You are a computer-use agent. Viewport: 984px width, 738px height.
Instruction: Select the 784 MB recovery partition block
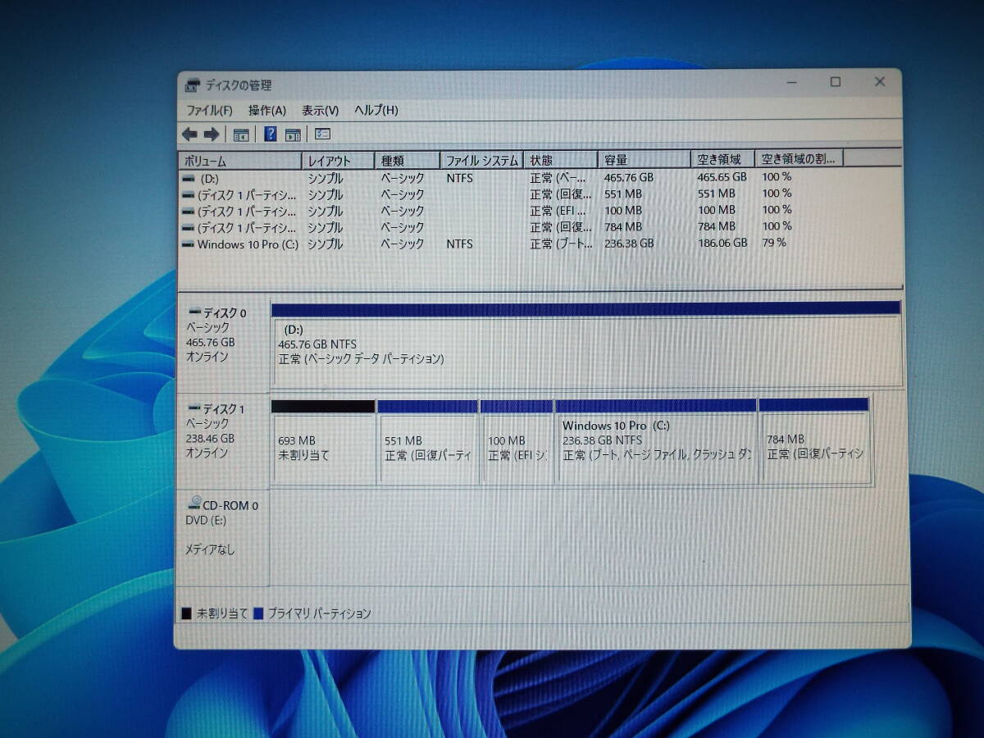click(x=814, y=442)
